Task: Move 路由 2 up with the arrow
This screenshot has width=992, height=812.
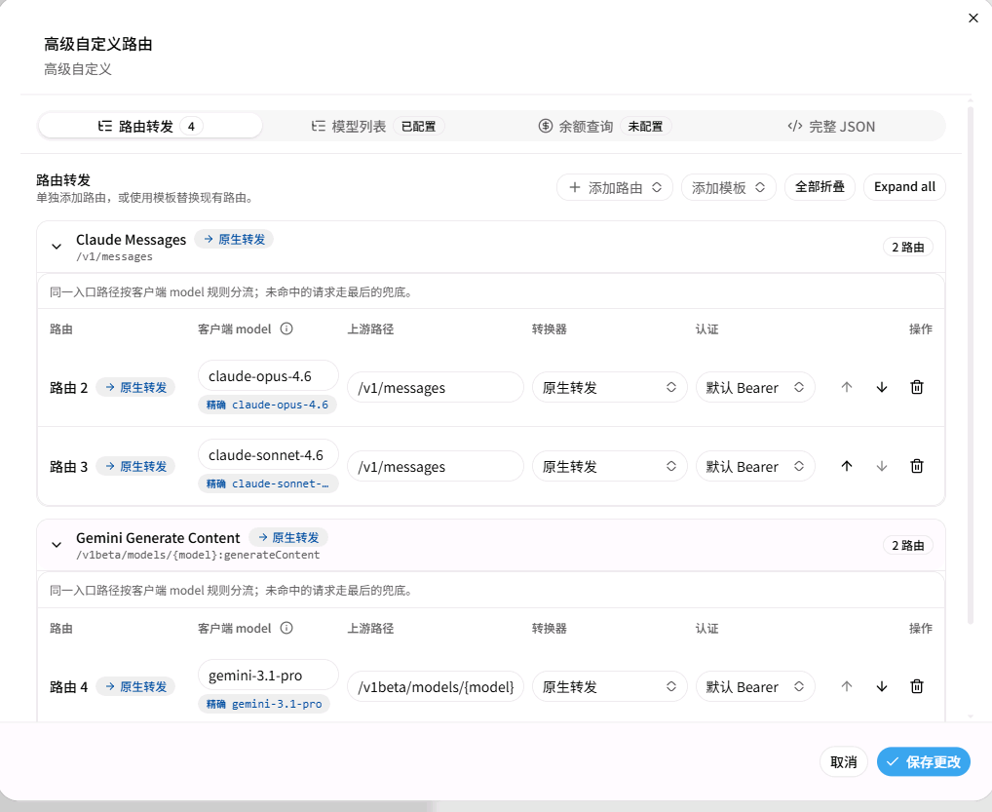Action: coord(847,387)
